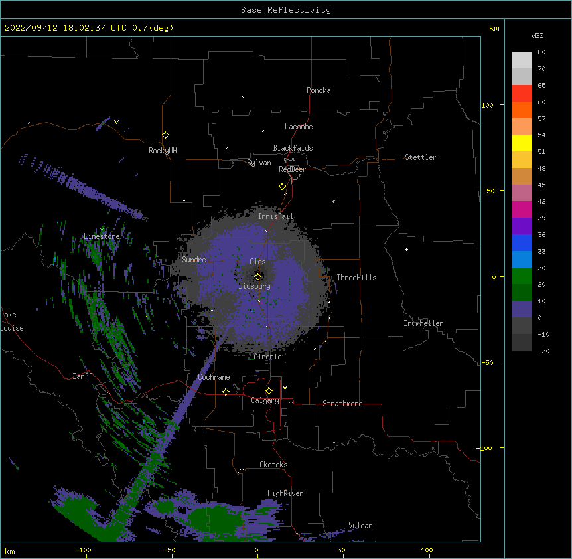This screenshot has height=559, width=572.
Task: Click the RedDeer city label
Action: click(x=292, y=169)
